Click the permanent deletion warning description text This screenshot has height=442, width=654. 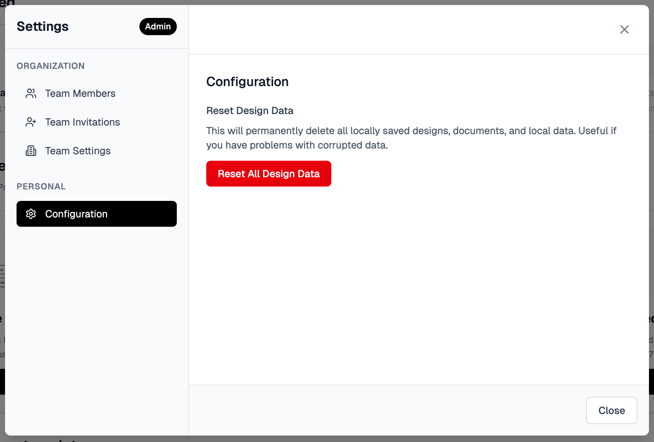tap(411, 138)
